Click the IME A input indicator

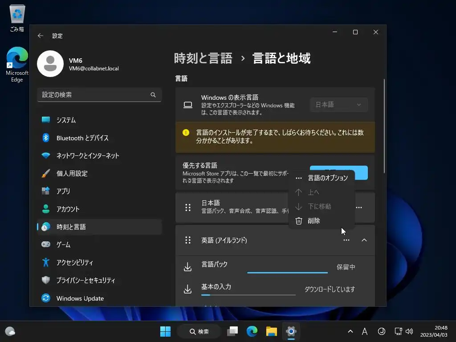[365, 331]
